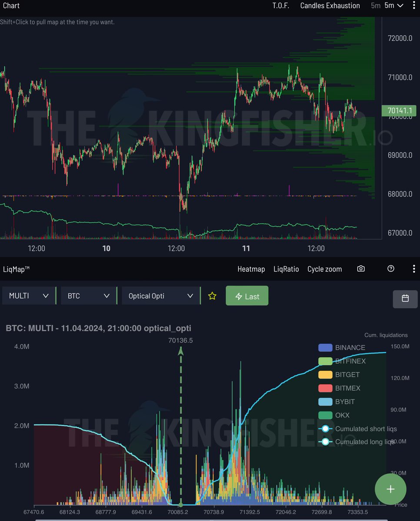The width and height of the screenshot is (420, 521).
Task: Click the 69000.0 price axis label
Action: point(400,155)
